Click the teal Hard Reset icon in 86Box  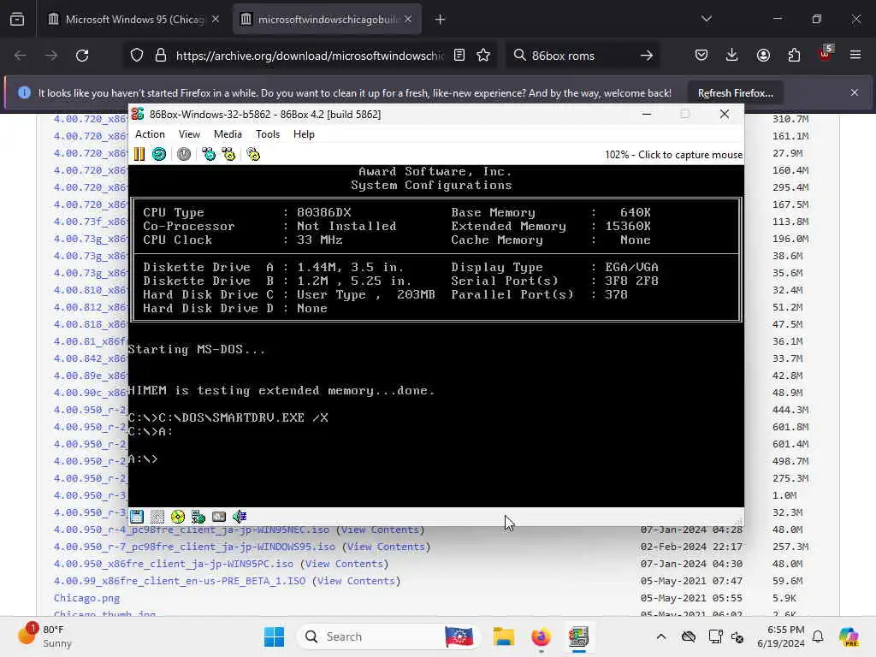click(x=159, y=154)
